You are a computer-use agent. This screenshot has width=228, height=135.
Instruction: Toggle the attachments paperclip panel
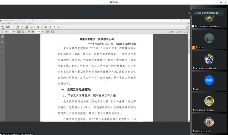pyautogui.click(x=2, y=47)
